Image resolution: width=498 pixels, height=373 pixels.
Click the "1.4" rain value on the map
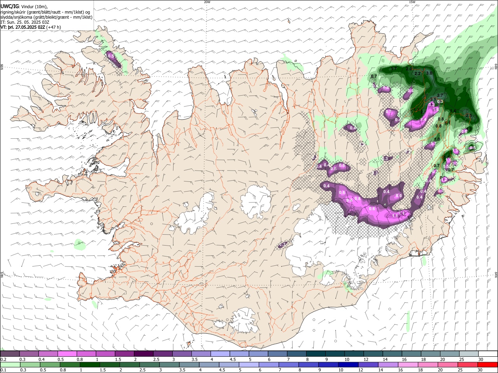coord(453,111)
